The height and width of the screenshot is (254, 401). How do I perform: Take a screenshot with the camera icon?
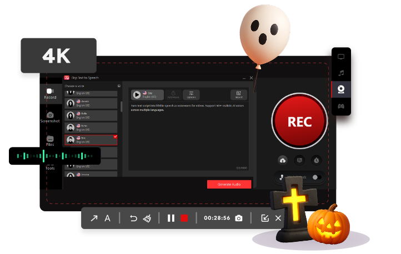(x=239, y=219)
